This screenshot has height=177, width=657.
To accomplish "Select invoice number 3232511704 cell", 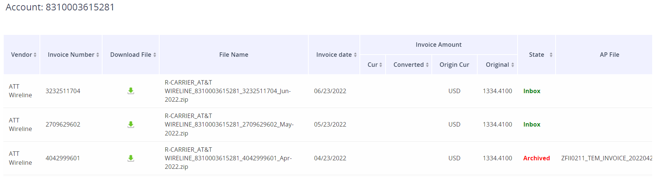I will pos(63,91).
